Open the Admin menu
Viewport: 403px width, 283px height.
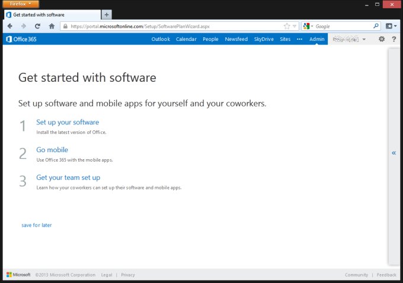pyautogui.click(x=316, y=39)
